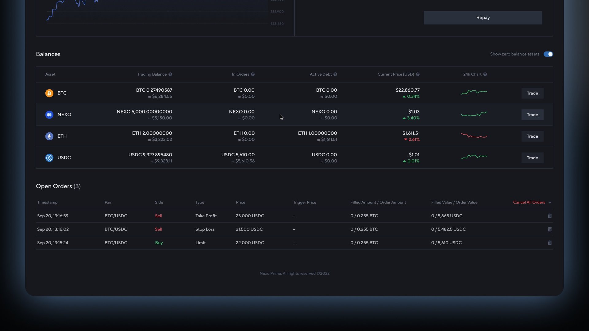589x331 pixels.
Task: Delete the Limit buy order via trash icon
Action: tap(550, 243)
